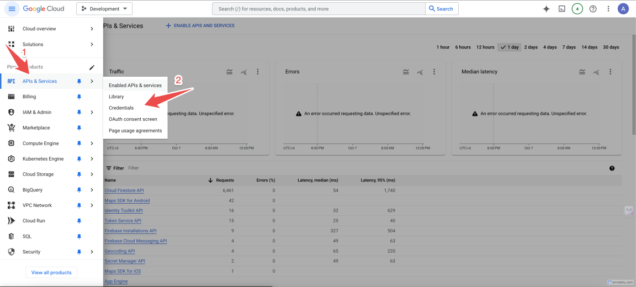The image size is (636, 287).
Task: Activate Cloud Shell terminal icon
Action: click(x=561, y=9)
